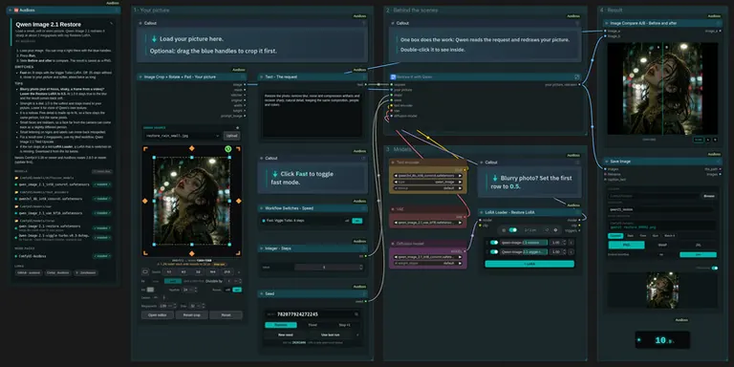Collapse the Image Crop + Rotate + Pad node
The height and width of the screenshot is (367, 734).
(140, 76)
